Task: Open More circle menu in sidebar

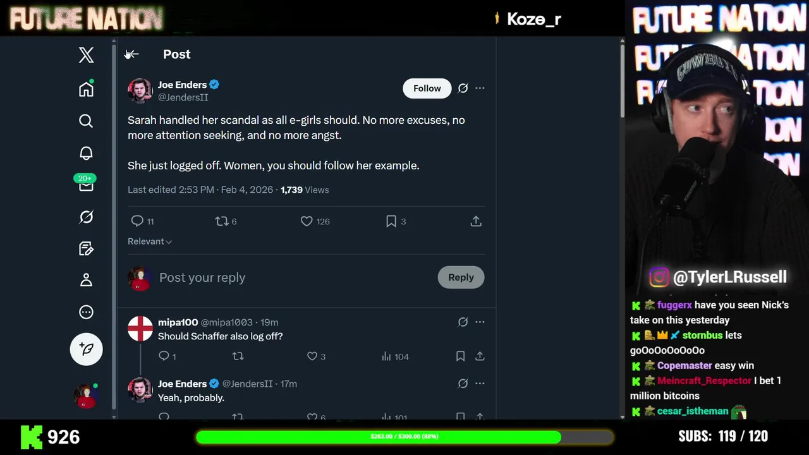Action: click(86, 312)
